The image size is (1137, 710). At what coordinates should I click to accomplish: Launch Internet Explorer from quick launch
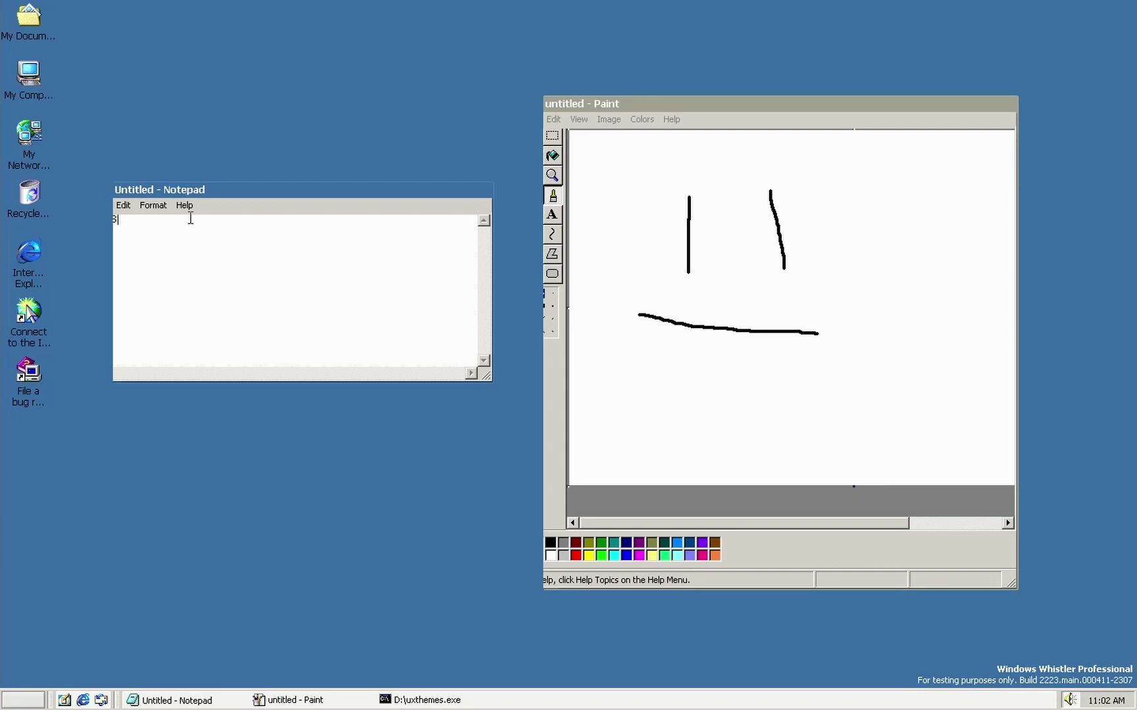coord(82,699)
